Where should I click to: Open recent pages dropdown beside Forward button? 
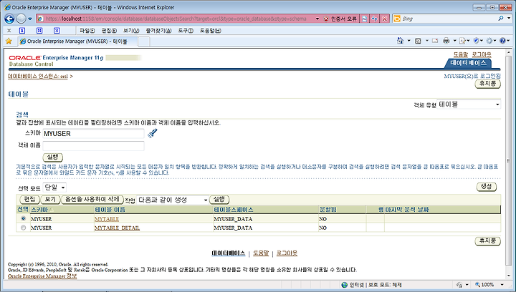click(30, 19)
